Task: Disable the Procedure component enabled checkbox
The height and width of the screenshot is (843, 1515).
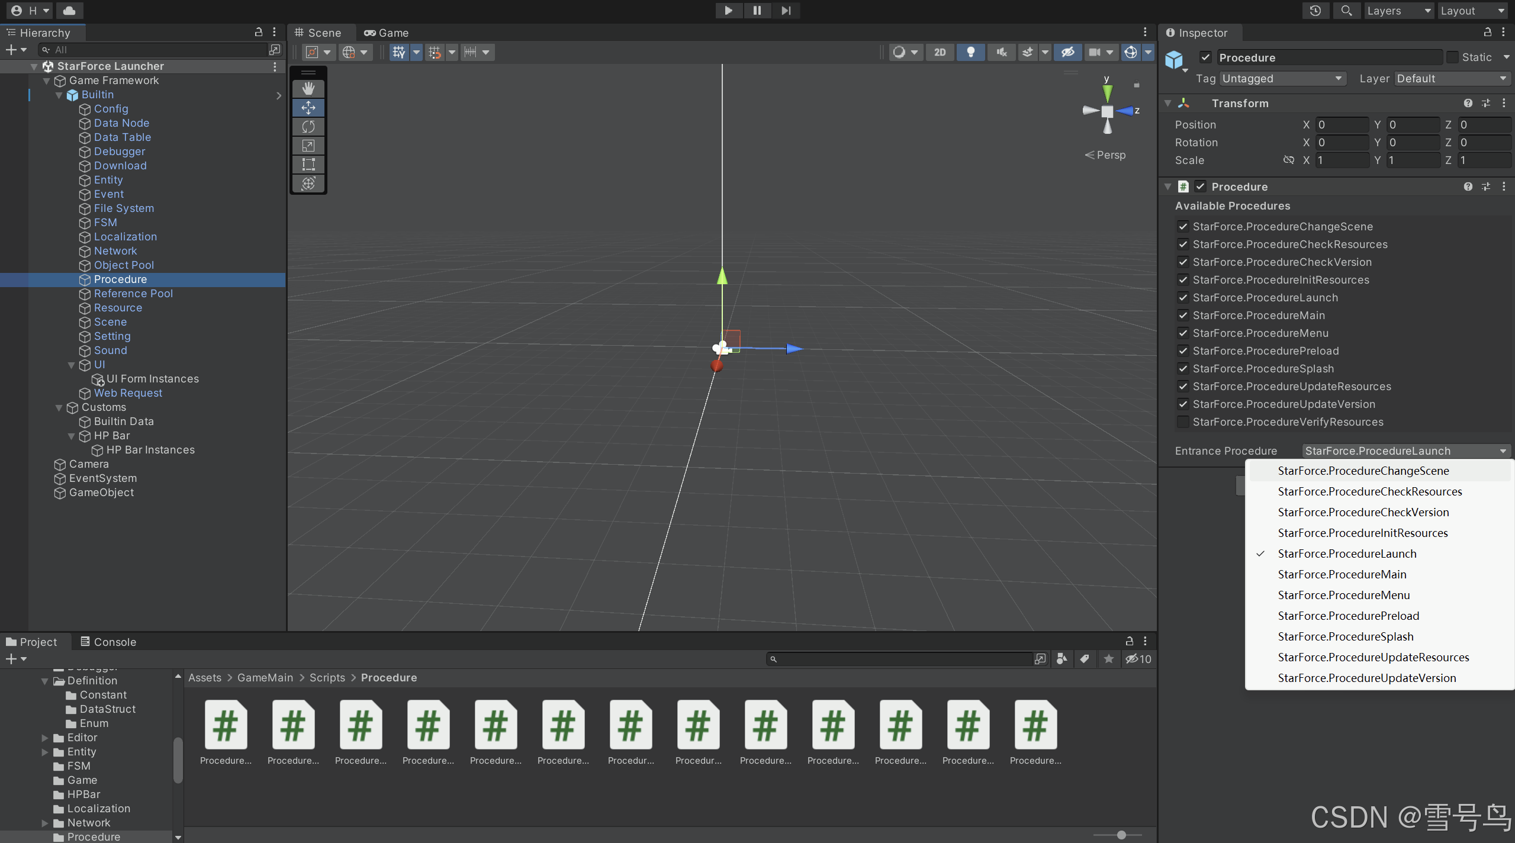Action: tap(1201, 186)
